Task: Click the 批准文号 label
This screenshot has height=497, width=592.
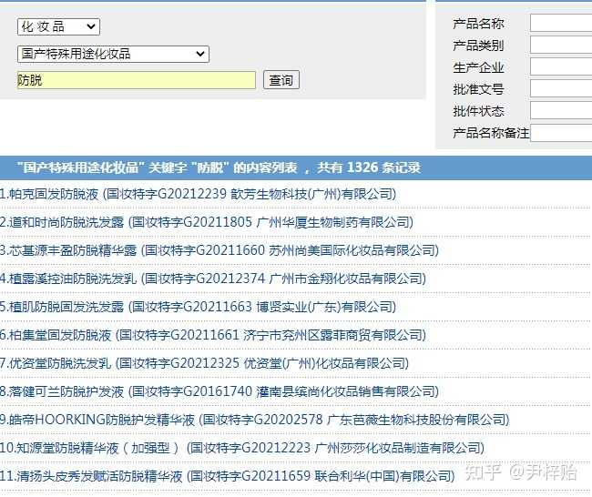Action: 478,89
